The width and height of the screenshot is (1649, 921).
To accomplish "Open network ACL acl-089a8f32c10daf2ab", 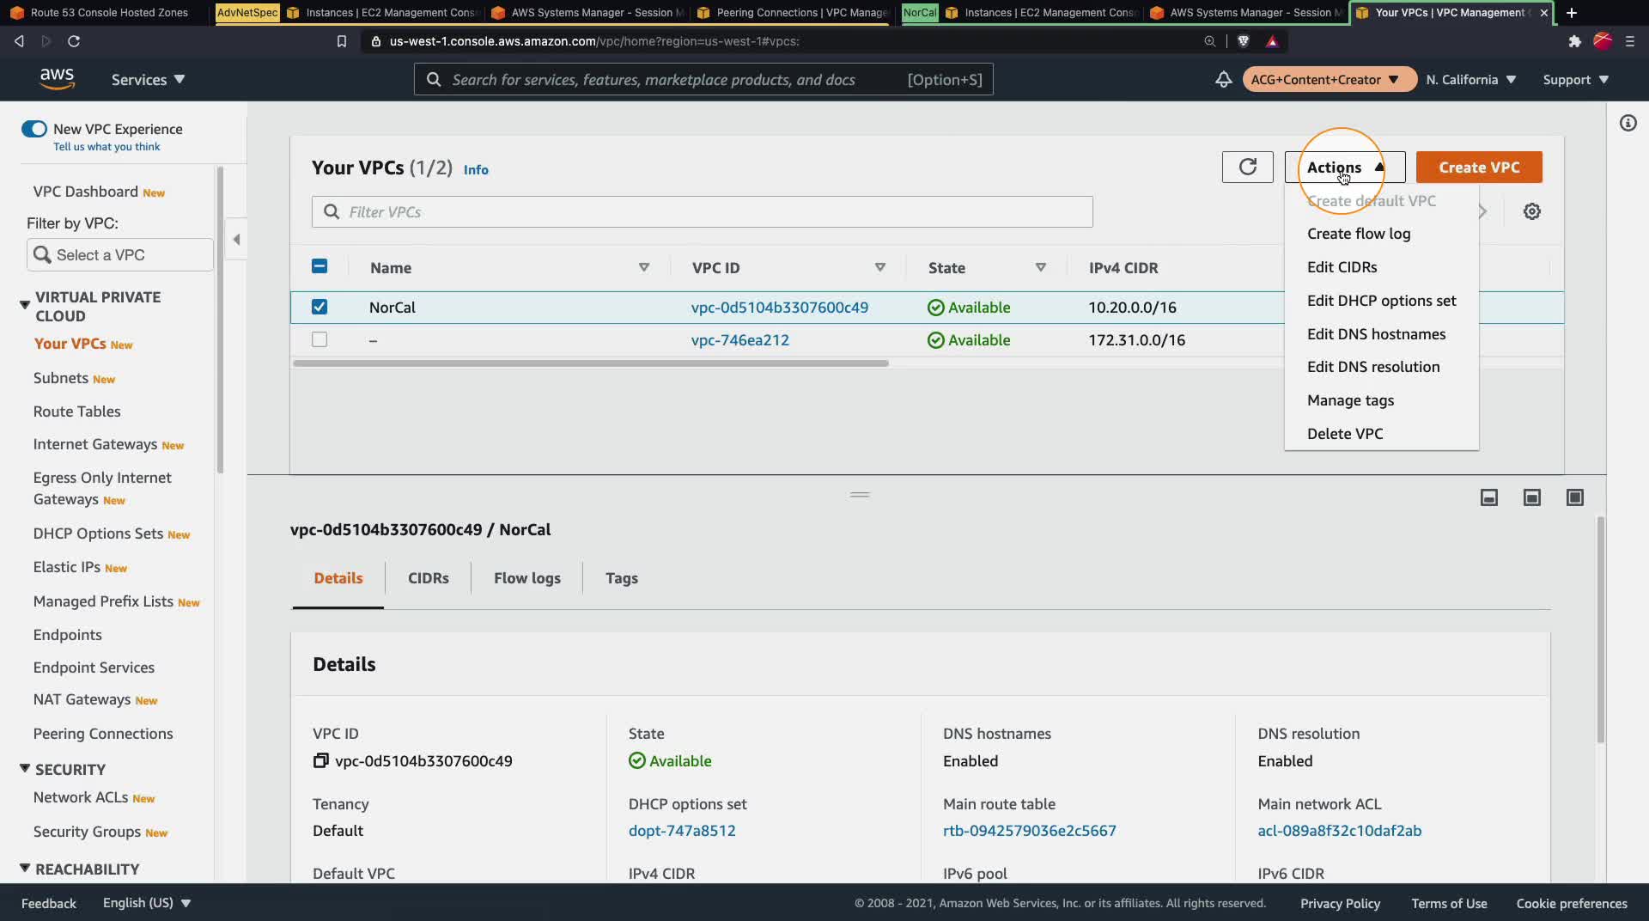I will [x=1339, y=831].
